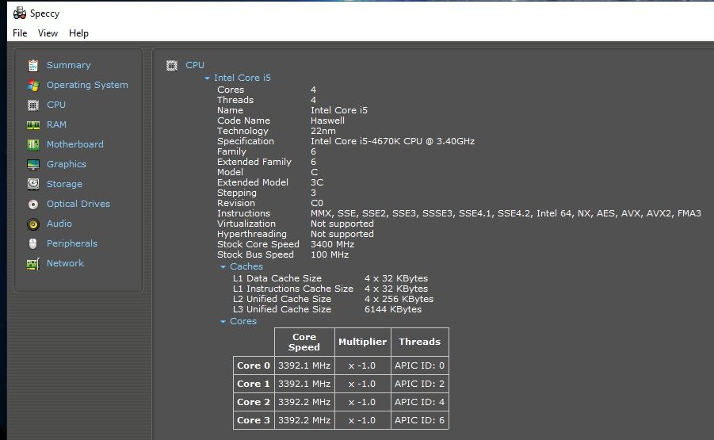Collapse the Cores subsection
Screen dimensions: 714x440
click(x=223, y=322)
